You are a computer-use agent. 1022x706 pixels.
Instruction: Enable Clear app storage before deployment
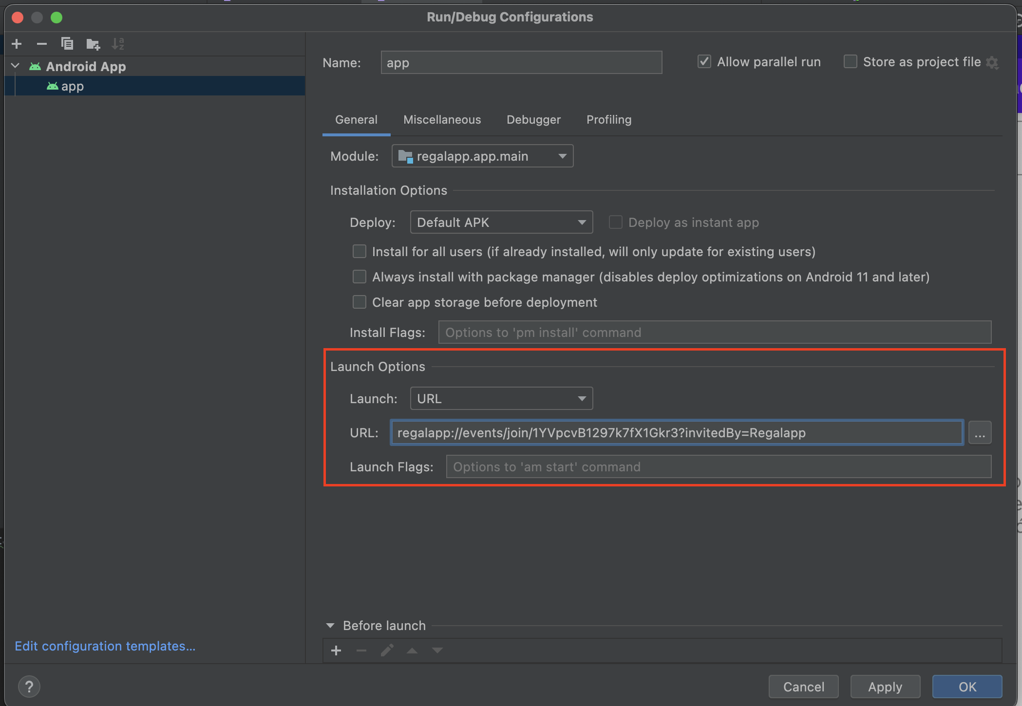[360, 302]
